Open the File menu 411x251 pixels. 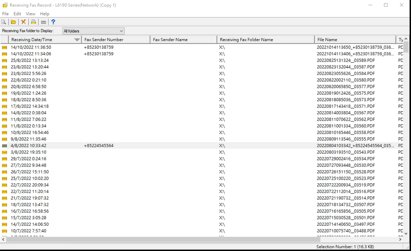pos(5,14)
